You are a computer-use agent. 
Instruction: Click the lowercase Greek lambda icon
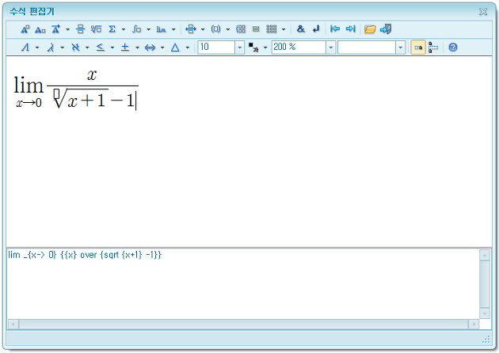pos(51,47)
